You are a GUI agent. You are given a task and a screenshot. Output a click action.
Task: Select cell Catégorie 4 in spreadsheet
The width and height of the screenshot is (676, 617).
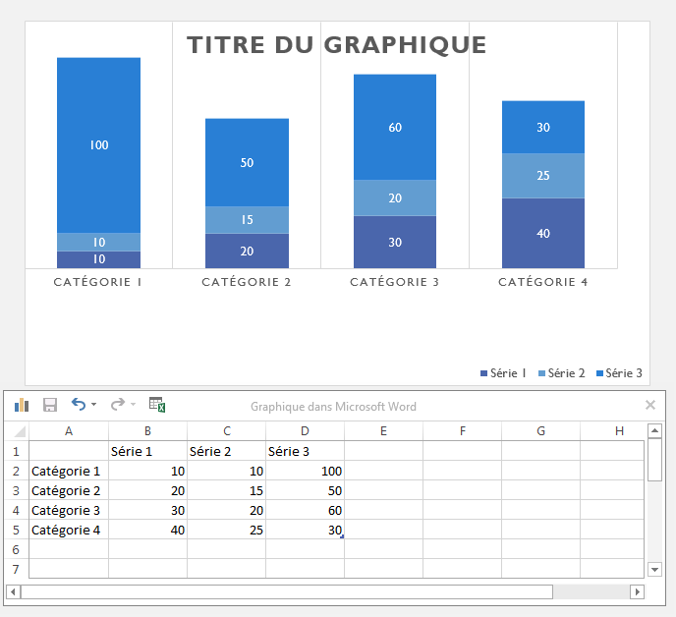coord(69,530)
